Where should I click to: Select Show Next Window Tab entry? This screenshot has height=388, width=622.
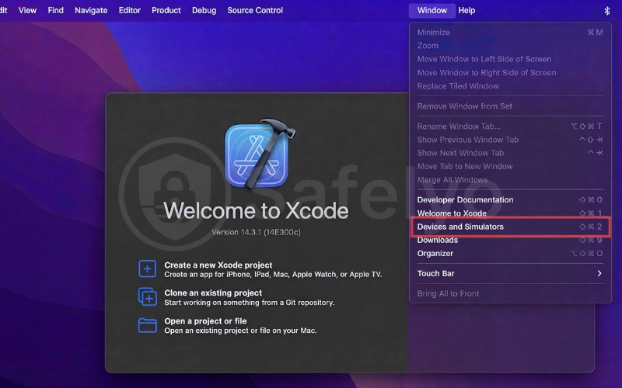pos(510,153)
